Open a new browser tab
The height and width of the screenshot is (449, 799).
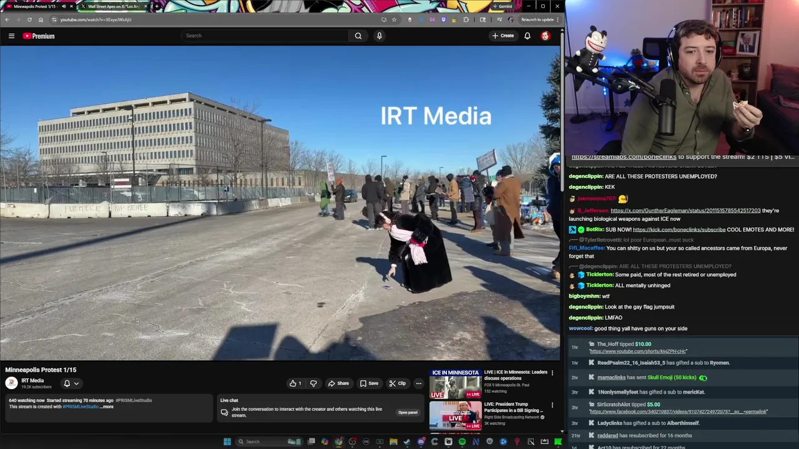coord(156,6)
